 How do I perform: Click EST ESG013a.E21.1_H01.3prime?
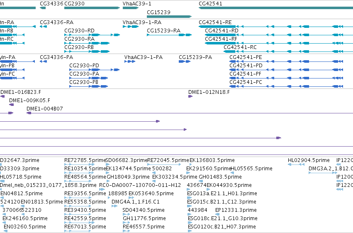click(x=222, y=194)
